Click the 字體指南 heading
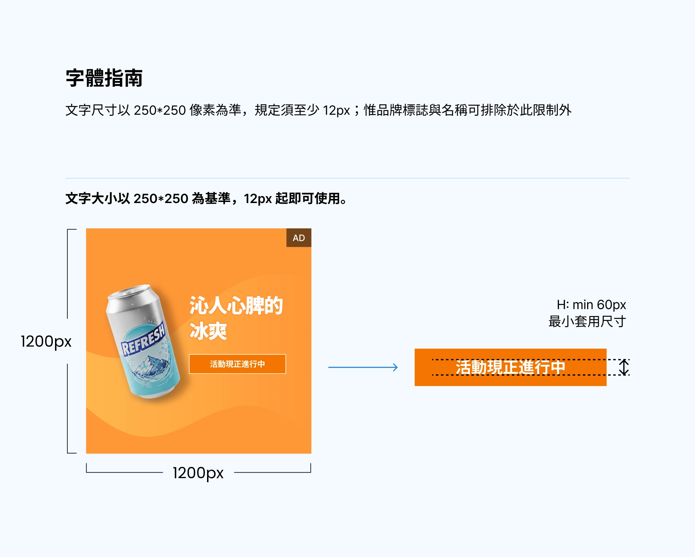The width and height of the screenshot is (695, 557). point(104,78)
